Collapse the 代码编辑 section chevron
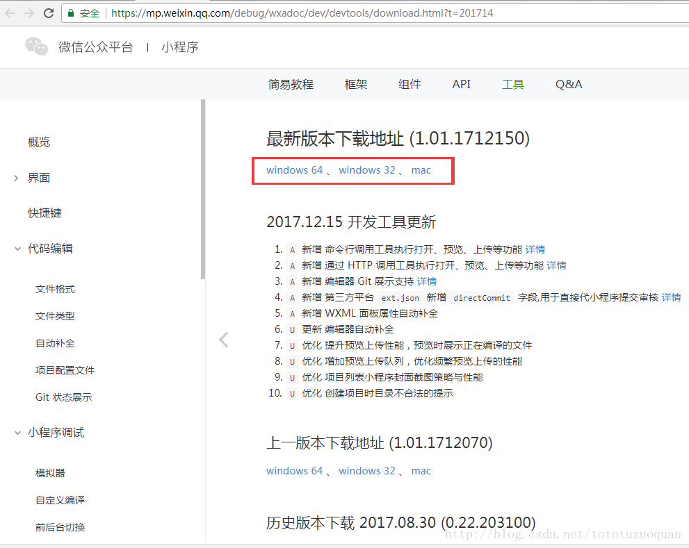The image size is (689, 548). point(17,249)
